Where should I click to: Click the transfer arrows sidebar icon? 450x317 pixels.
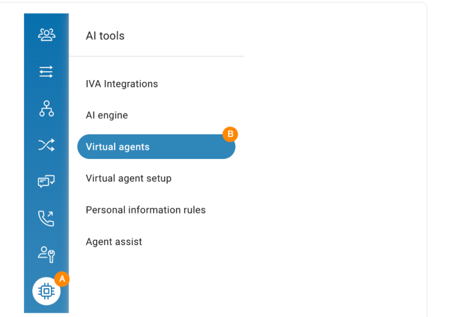[x=46, y=72]
